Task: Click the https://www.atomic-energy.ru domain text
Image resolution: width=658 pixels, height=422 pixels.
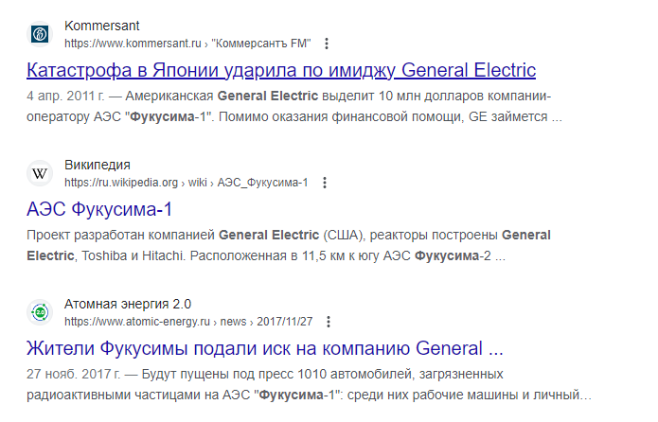Action: [x=136, y=322]
